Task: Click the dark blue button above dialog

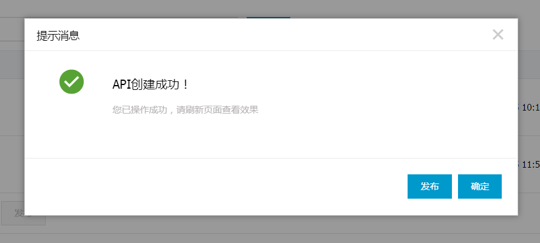Action: coord(268,18)
